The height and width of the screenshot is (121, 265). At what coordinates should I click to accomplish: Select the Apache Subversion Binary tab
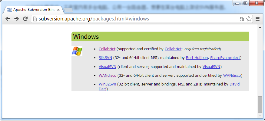click(34, 10)
